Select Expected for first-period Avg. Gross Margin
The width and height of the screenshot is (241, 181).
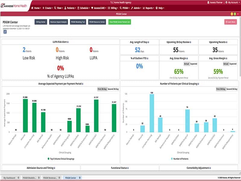[194, 64]
